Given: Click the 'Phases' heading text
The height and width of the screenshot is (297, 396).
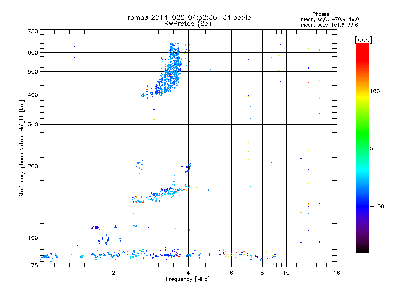Looking at the screenshot, I should (x=320, y=14).
